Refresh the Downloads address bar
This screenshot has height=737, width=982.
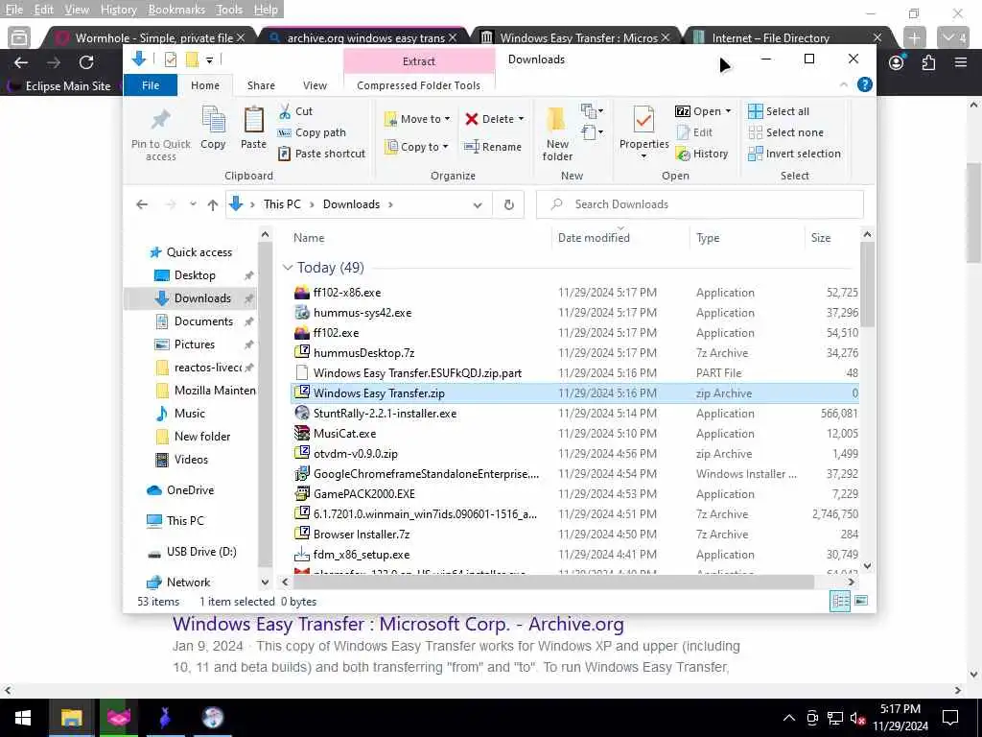click(508, 204)
